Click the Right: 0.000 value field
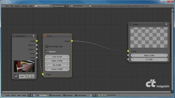 click(57, 61)
